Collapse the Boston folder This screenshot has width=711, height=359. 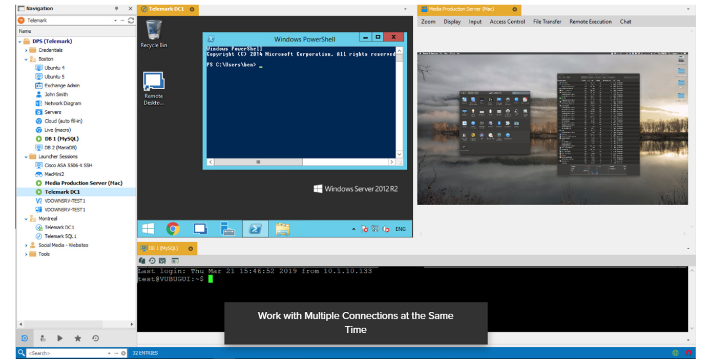(x=26, y=59)
